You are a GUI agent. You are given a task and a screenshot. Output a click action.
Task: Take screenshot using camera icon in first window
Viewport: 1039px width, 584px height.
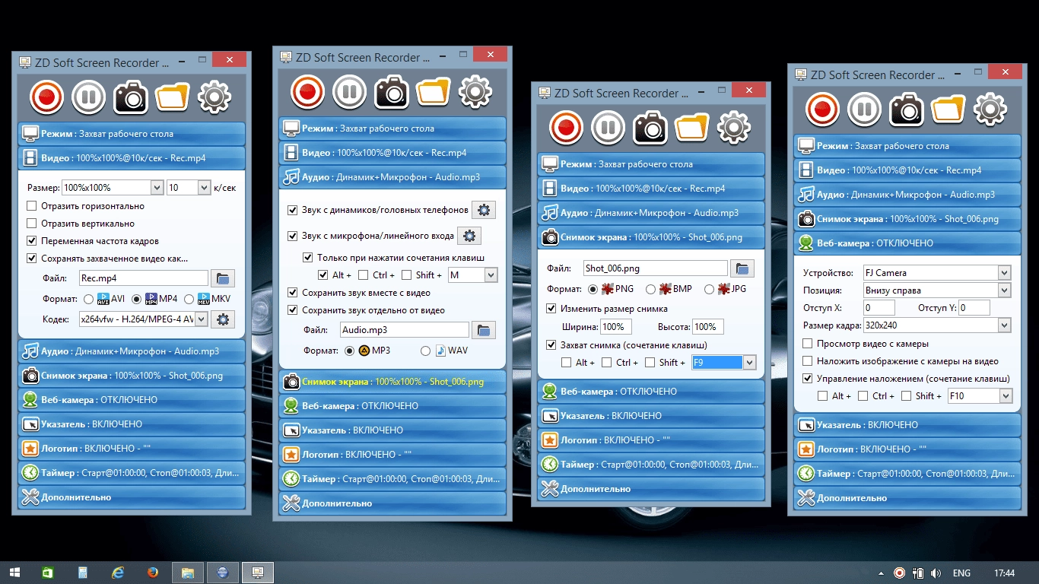(x=131, y=97)
